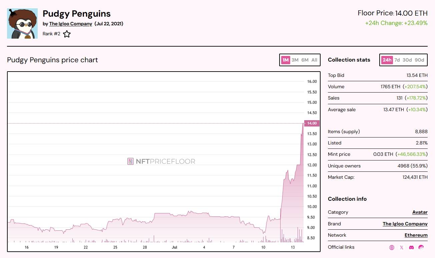Open The Igloo Company creator link
The image size is (435, 258).
pyautogui.click(x=71, y=24)
